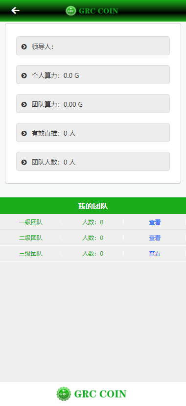
Task: Click the 团队算力 0.00 G row
Action: pyautogui.click(x=93, y=103)
